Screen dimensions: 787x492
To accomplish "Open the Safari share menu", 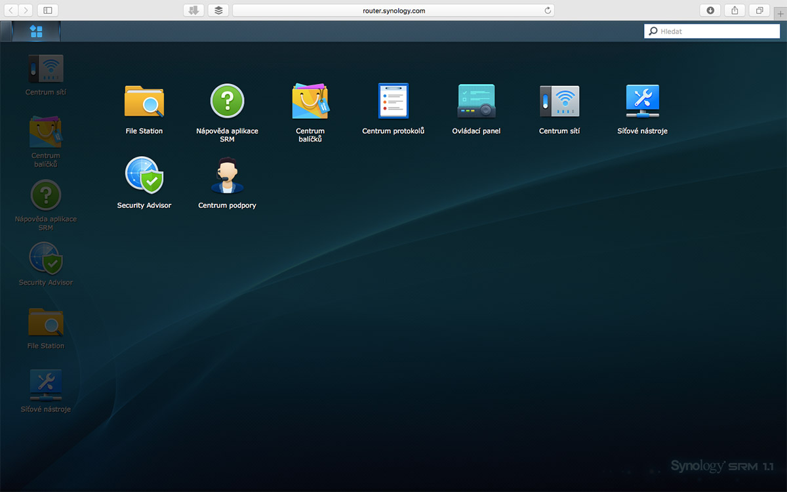I will point(735,10).
